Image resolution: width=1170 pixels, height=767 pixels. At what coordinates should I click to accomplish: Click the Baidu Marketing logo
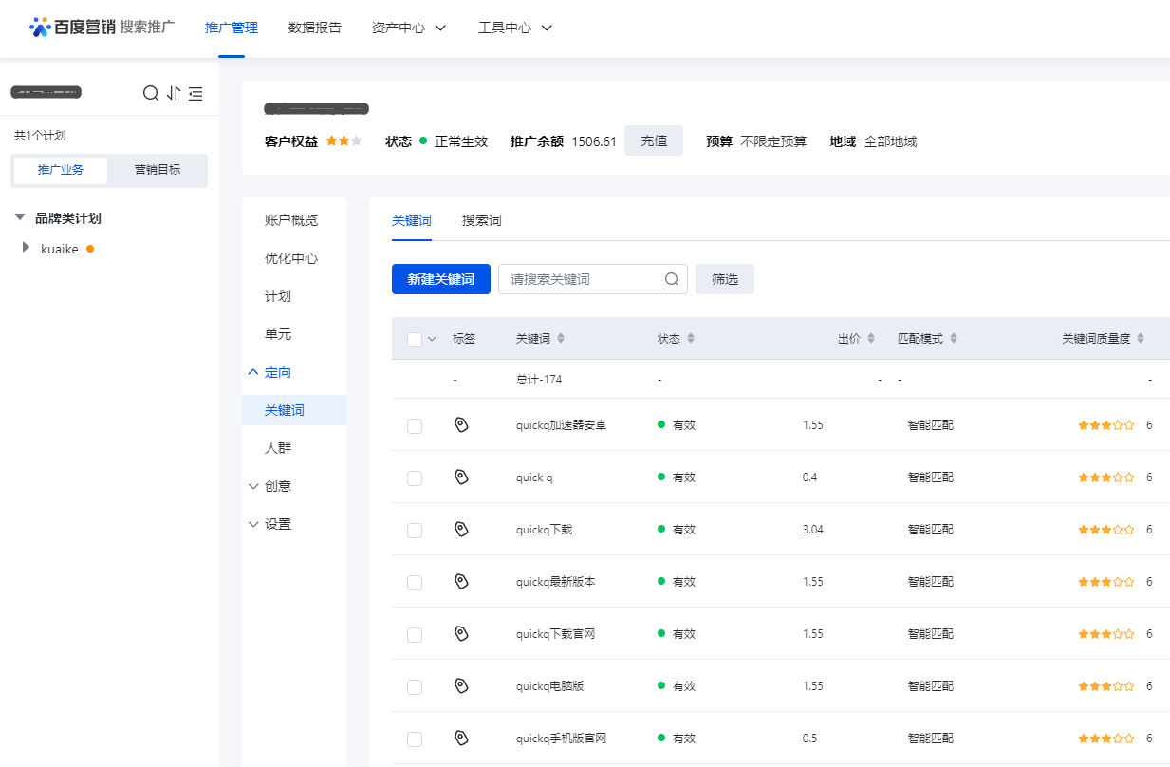point(102,27)
